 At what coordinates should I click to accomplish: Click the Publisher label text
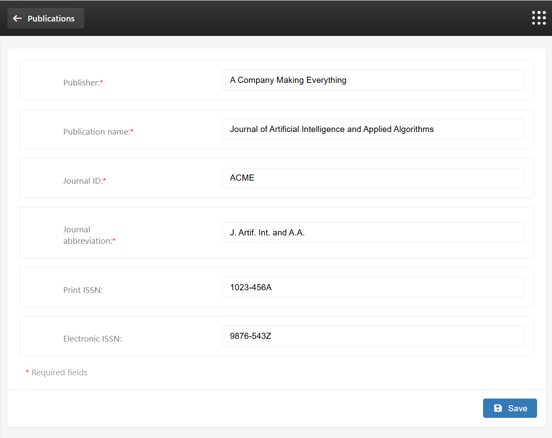pos(80,82)
